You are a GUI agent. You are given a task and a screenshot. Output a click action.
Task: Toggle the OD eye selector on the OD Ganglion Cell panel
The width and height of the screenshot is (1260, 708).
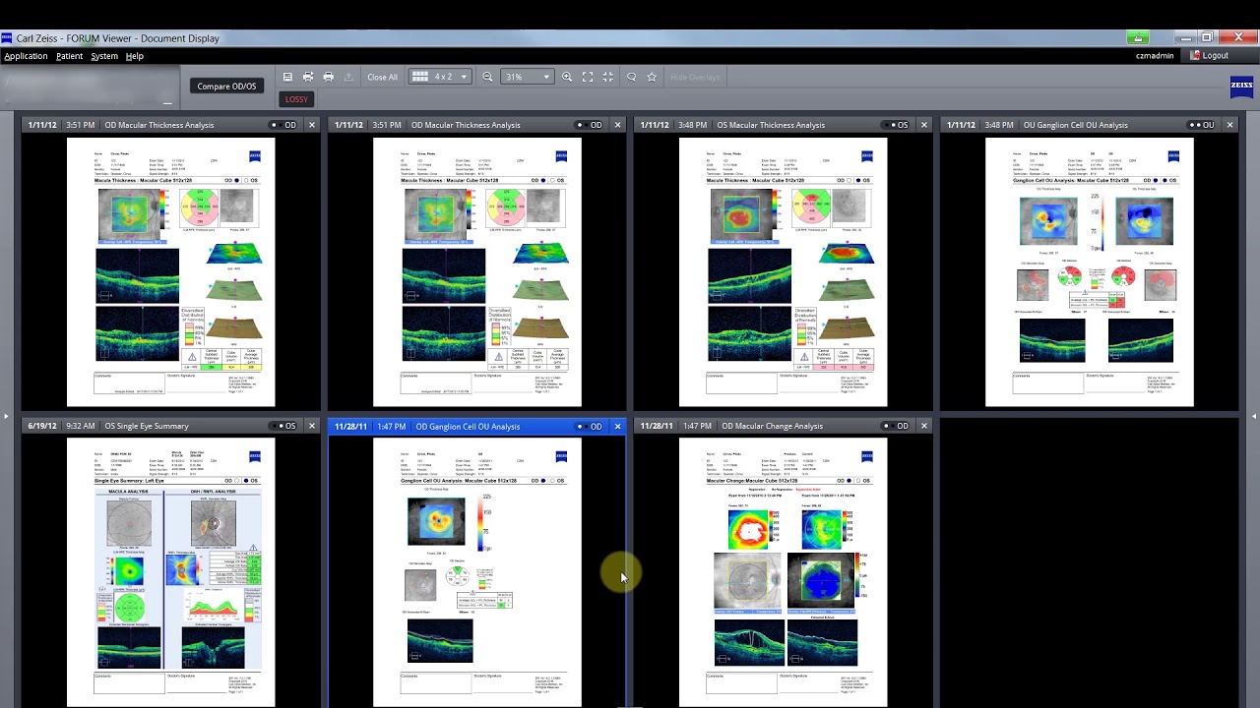pos(590,426)
